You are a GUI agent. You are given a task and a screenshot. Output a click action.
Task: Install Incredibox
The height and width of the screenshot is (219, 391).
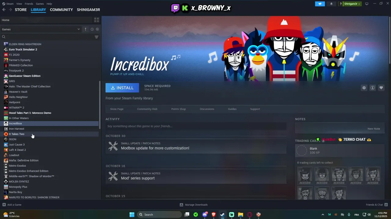point(122,88)
